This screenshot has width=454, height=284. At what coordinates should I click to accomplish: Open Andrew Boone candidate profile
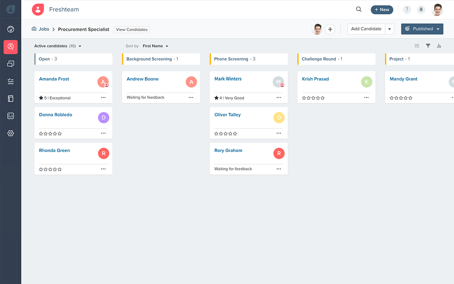pyautogui.click(x=142, y=79)
